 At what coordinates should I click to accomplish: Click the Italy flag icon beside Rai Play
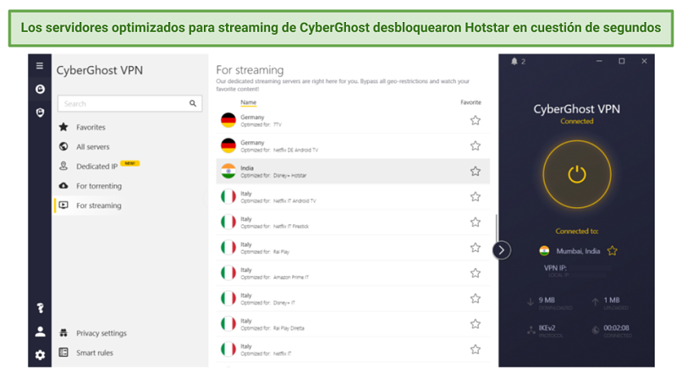[x=228, y=248]
